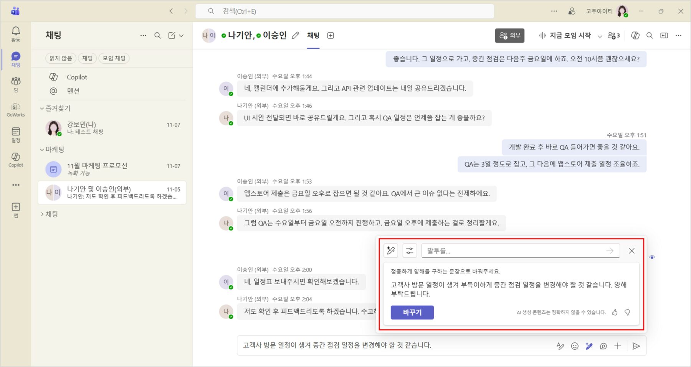This screenshot has height=367, width=691.
Task: Toggle the 읽지 않음 filter chip
Action: 61,58
